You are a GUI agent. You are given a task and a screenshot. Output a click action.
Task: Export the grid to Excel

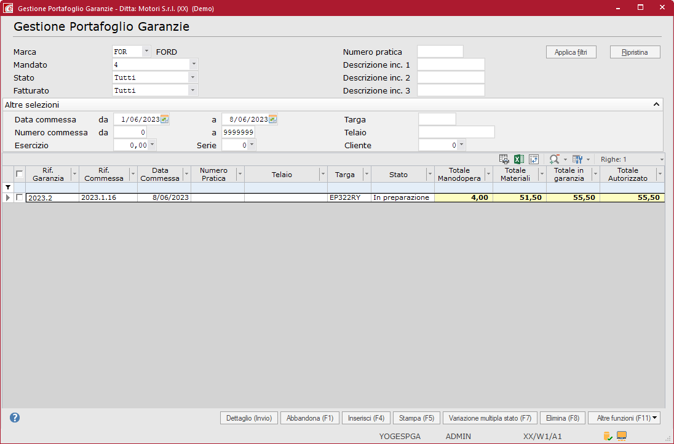coord(519,159)
